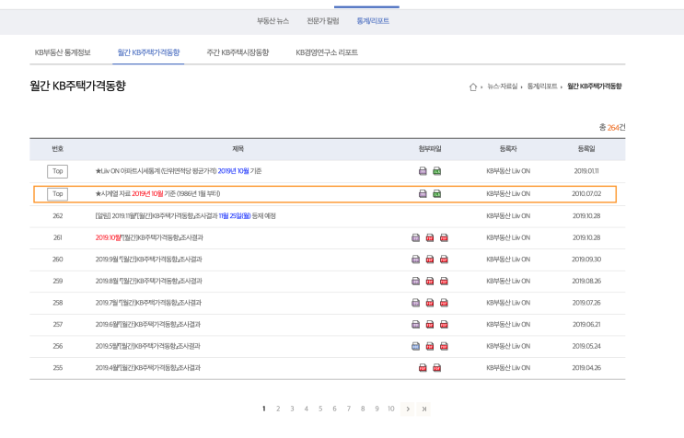Open purple attachment icon in row 261
The image size is (684, 438).
pyautogui.click(x=416, y=237)
